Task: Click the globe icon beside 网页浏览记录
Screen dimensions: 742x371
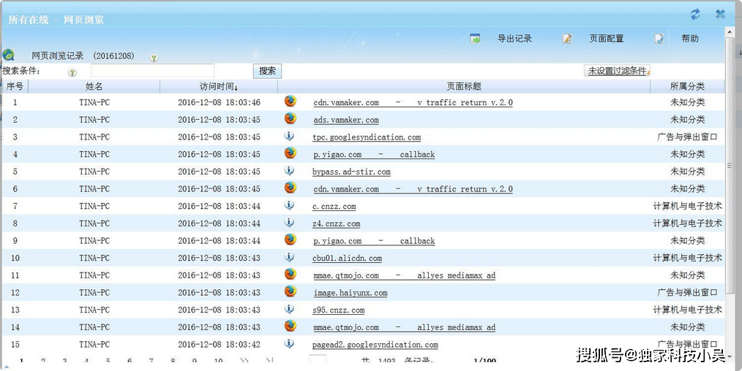Action: pyautogui.click(x=8, y=56)
